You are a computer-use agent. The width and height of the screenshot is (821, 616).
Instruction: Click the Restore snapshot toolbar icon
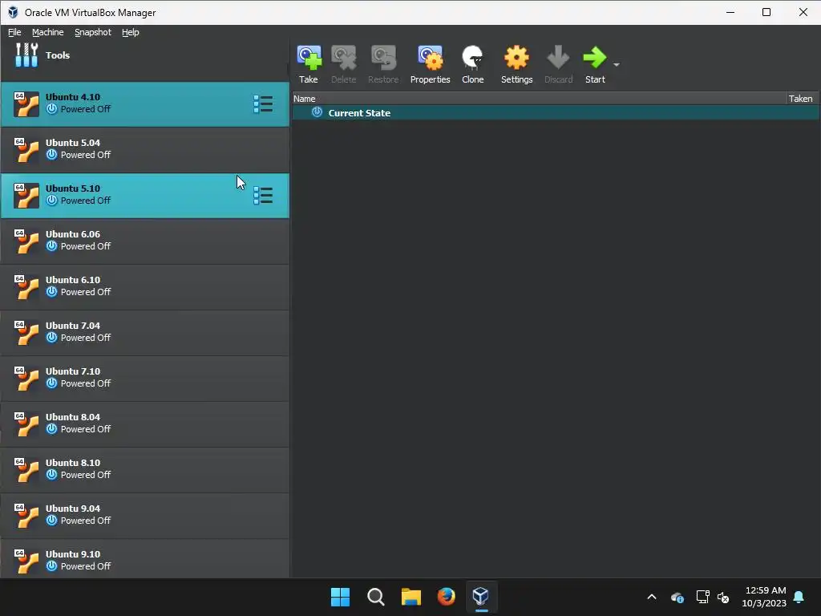[x=383, y=58]
